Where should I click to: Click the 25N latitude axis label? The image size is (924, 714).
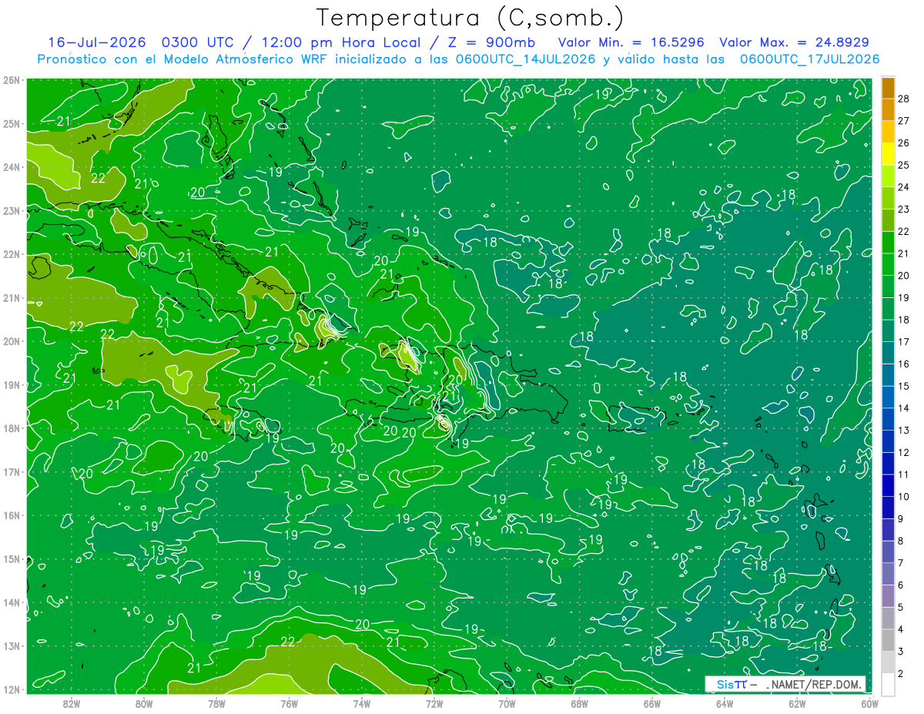click(11, 123)
